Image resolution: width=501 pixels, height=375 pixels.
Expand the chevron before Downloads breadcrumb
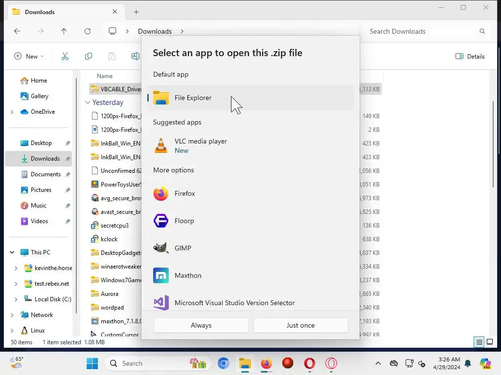point(127,31)
